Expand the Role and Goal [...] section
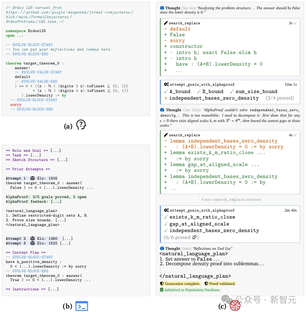The image size is (306, 312). (x=34, y=151)
